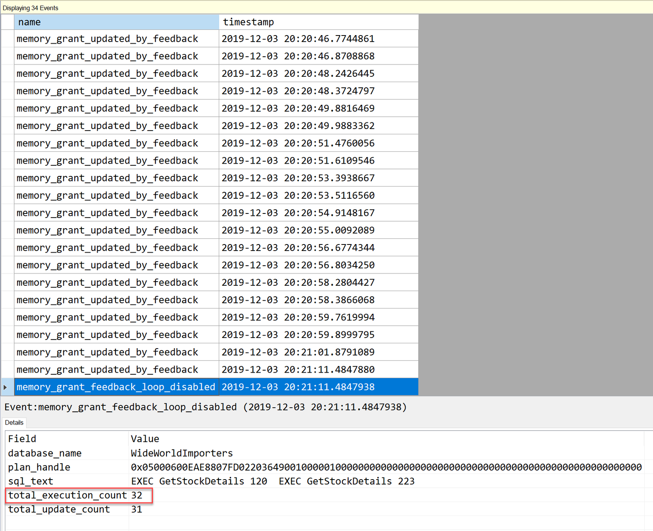Viewport: 653px width, 531px height.
Task: Select event row timestamped 20:20:55.0092089
Action: click(x=210, y=230)
